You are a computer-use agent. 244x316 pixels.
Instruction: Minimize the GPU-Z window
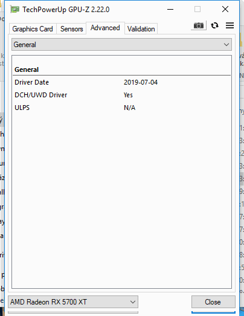pyautogui.click(x=170, y=9)
